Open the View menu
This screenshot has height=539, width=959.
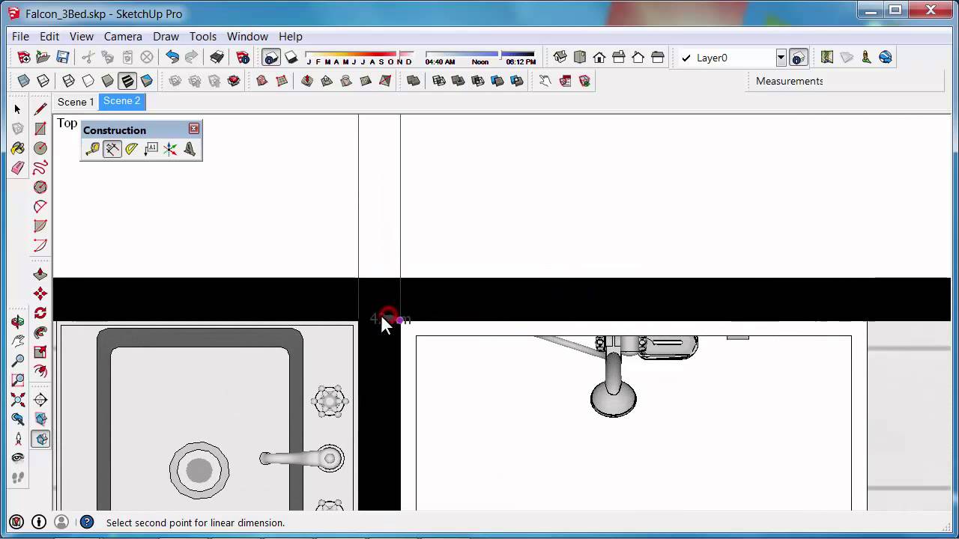point(82,36)
